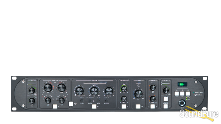Click the WesAudio logo
This screenshot has width=221, height=124.
198,93
